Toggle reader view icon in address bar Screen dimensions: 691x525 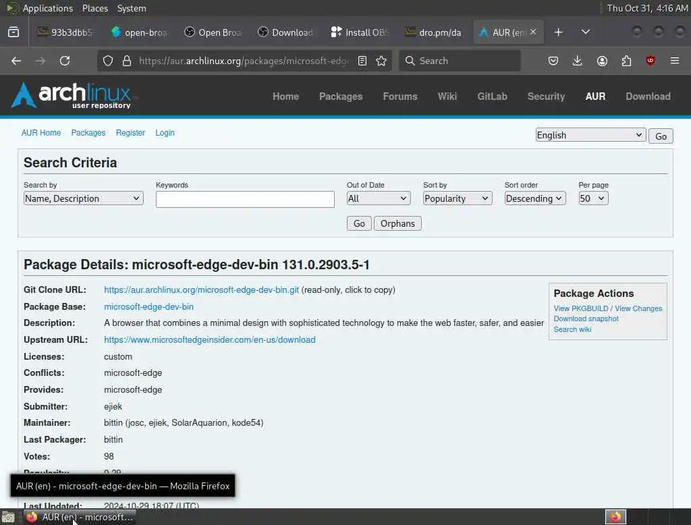coord(362,61)
